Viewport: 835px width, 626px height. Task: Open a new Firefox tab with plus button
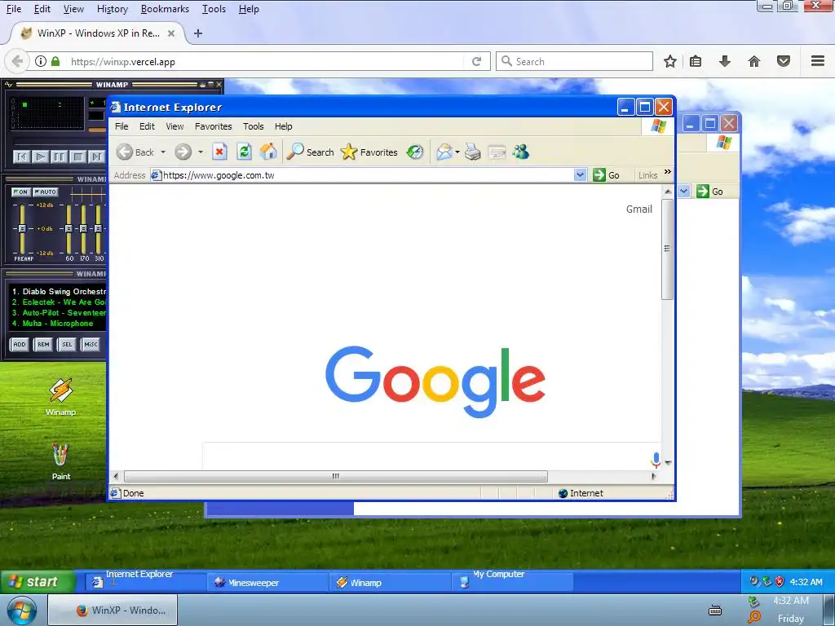[198, 33]
